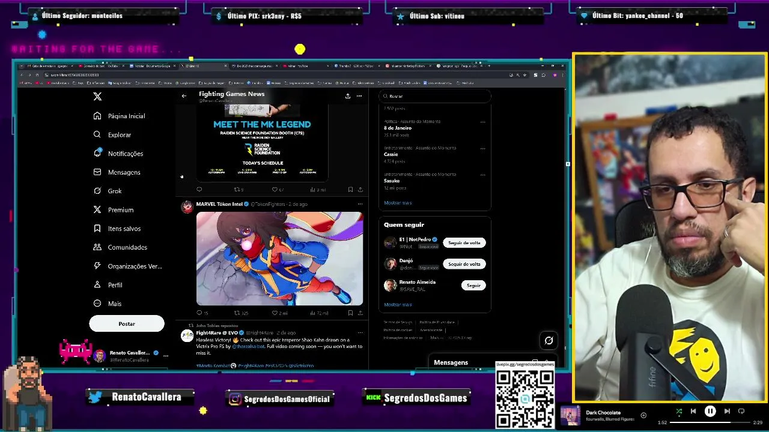Click the Dark Chocolate album cover

click(x=570, y=416)
